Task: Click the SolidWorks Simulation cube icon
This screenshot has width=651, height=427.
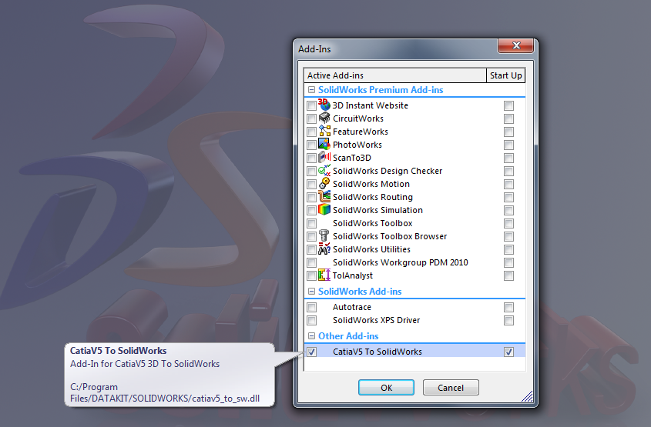Action: click(x=324, y=210)
